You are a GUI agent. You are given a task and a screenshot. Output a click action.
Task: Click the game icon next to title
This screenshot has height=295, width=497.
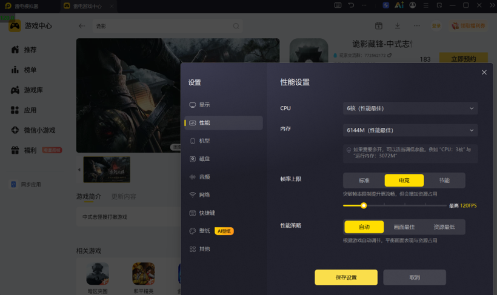[x=309, y=51]
